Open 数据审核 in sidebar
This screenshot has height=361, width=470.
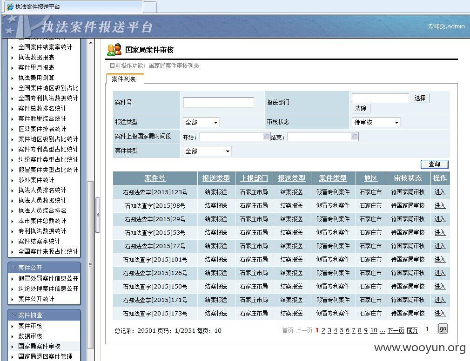[30, 336]
